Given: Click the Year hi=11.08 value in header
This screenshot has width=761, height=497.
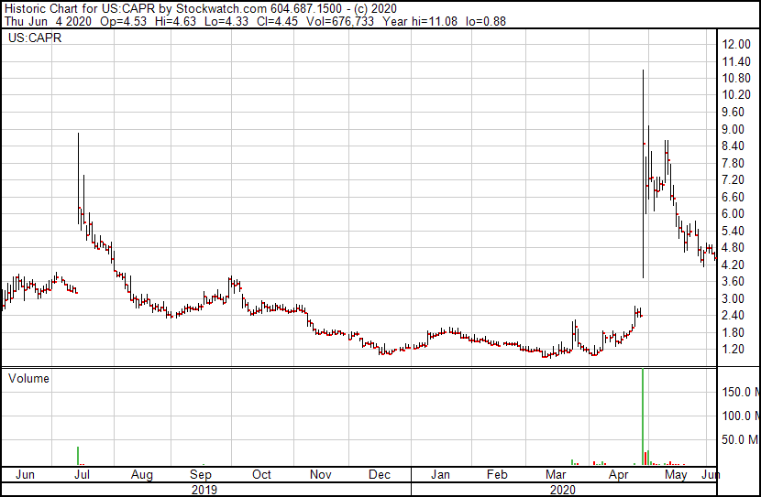Looking at the screenshot, I should (420, 21).
